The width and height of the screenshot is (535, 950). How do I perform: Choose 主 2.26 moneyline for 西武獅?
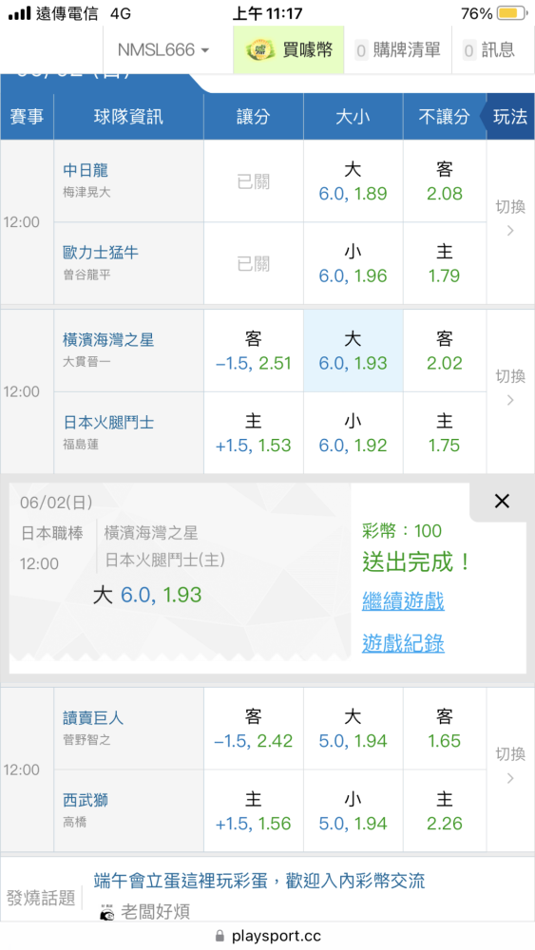pos(444,811)
